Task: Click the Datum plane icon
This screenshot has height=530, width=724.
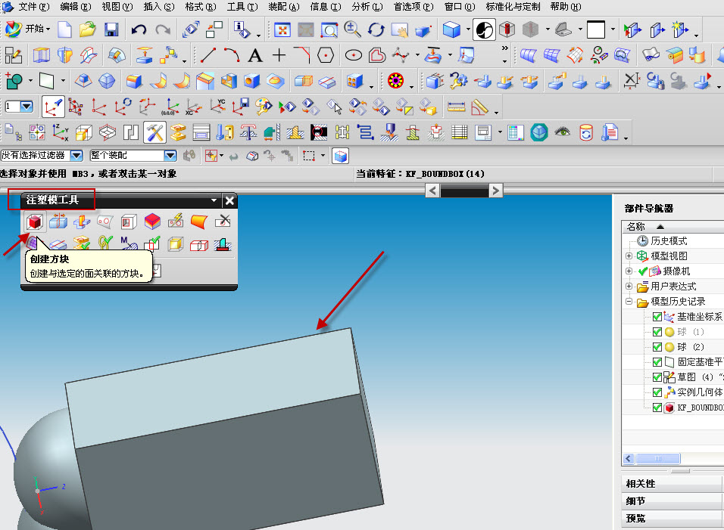Action: coord(47,82)
